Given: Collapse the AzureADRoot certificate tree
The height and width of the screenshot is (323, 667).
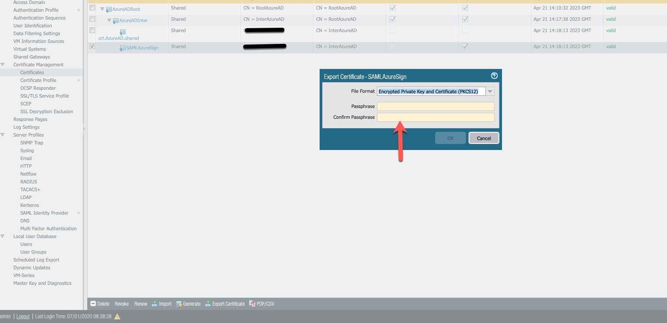Looking at the screenshot, I should point(102,9).
